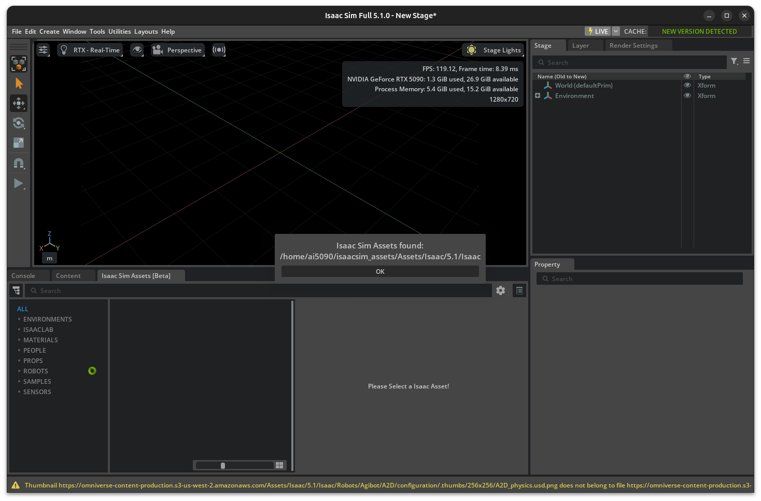
Task: Hide the Environment prim via eye icon
Action: click(x=687, y=96)
